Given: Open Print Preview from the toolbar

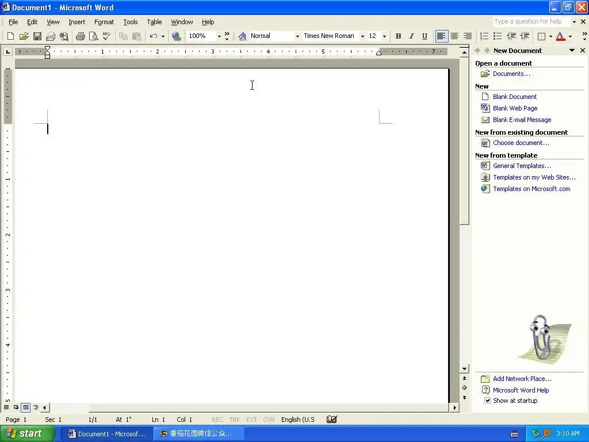Looking at the screenshot, I should coord(94,36).
